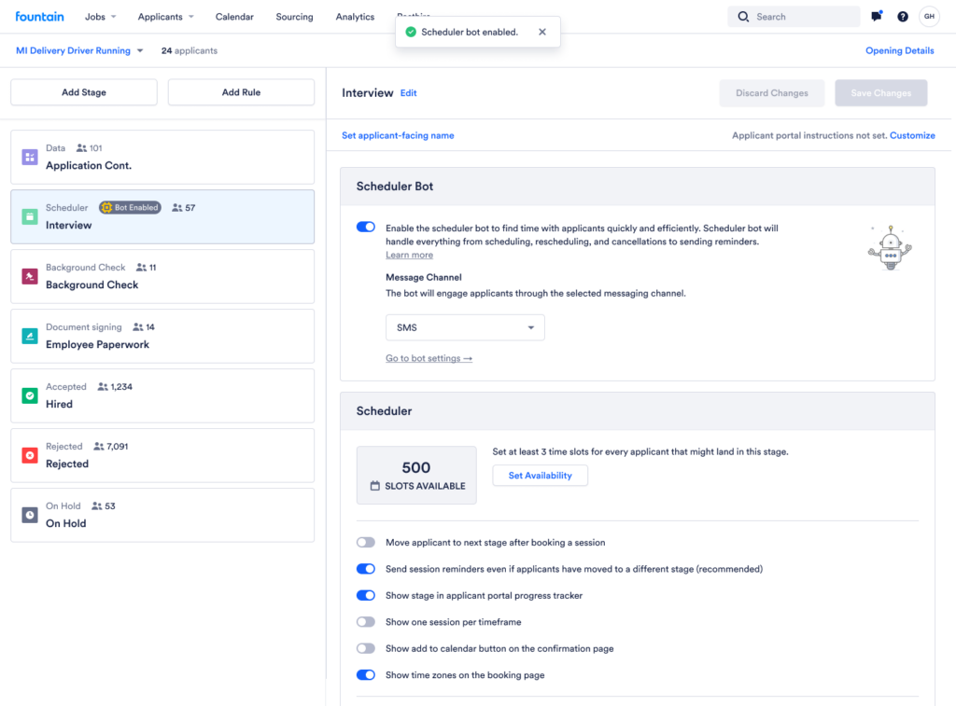Click the Background Check stage icon
Screen dimensions: 956x706
tap(30, 276)
